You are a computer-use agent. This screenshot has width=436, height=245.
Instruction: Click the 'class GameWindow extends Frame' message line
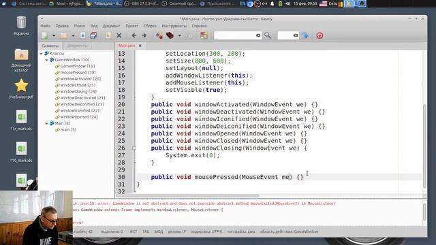coord(148,210)
